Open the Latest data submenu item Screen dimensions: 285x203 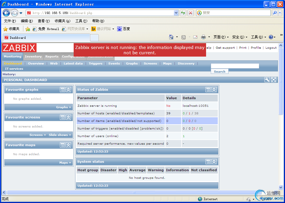coord(73,64)
